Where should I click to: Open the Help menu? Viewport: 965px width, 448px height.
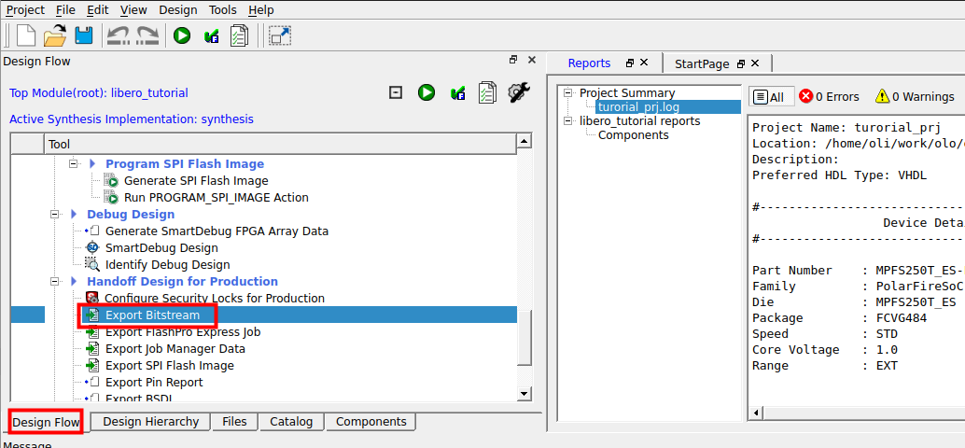click(x=261, y=10)
